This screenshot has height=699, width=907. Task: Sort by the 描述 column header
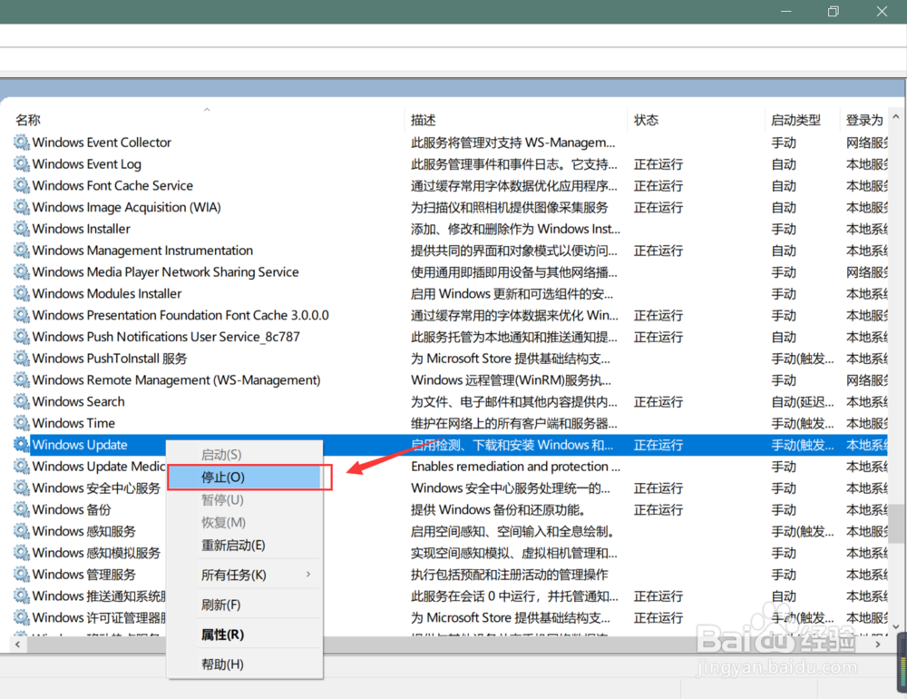tap(424, 120)
